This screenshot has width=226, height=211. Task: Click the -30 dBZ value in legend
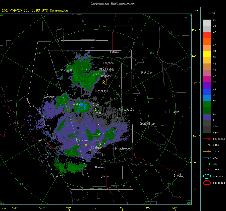pyautogui.click(x=215, y=132)
